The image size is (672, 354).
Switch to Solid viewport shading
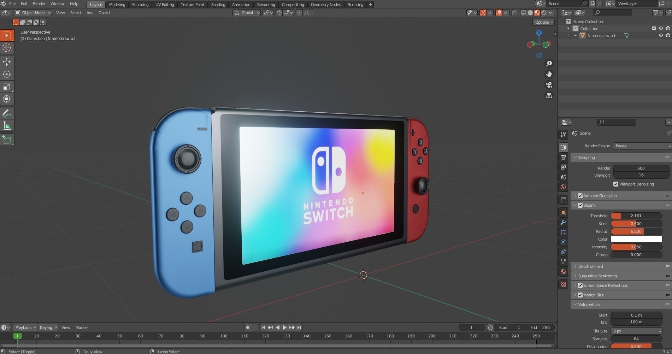pyautogui.click(x=530, y=13)
